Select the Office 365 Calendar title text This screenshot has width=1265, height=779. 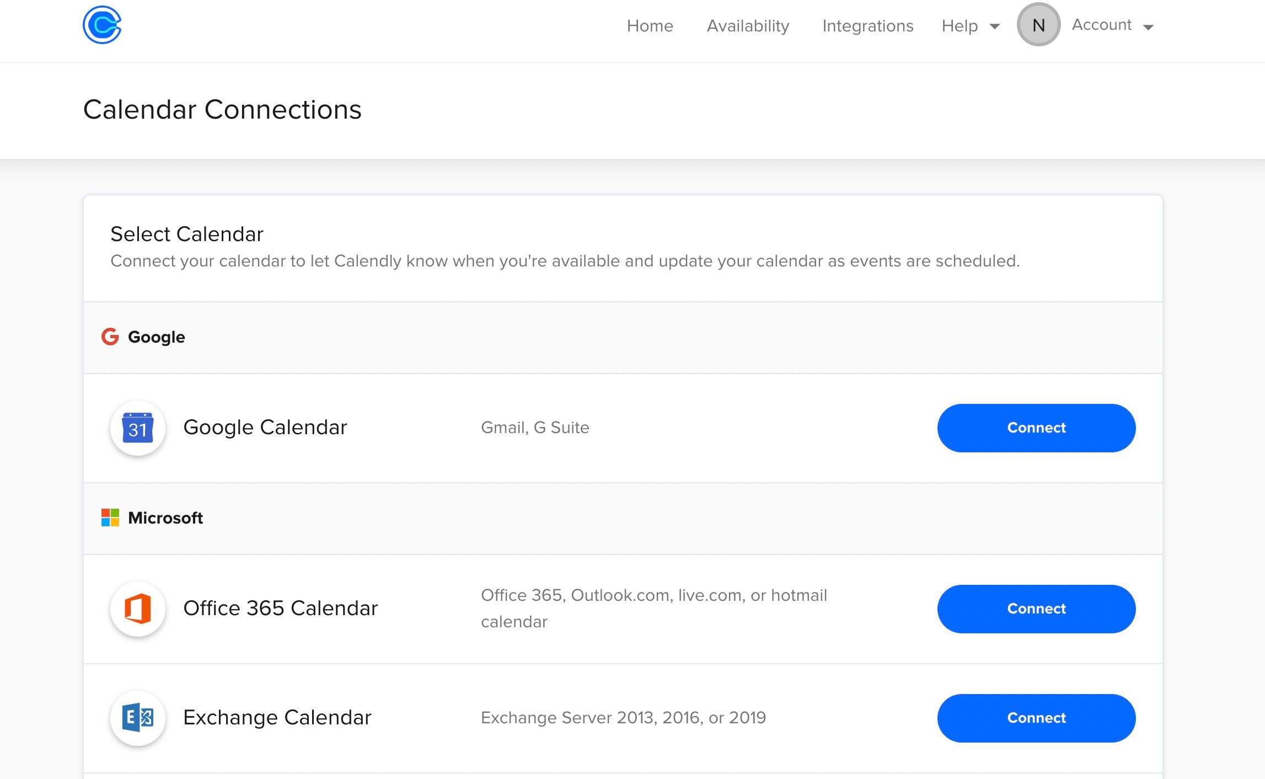281,609
